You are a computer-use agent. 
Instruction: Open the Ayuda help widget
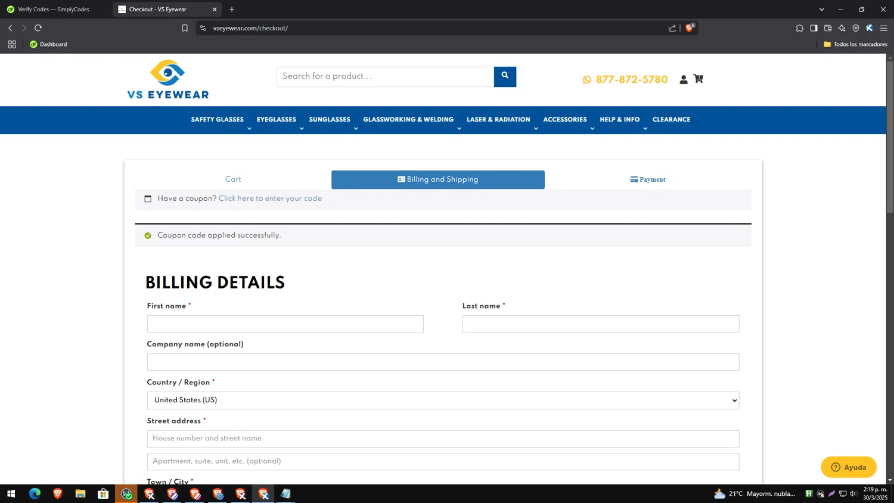click(849, 467)
